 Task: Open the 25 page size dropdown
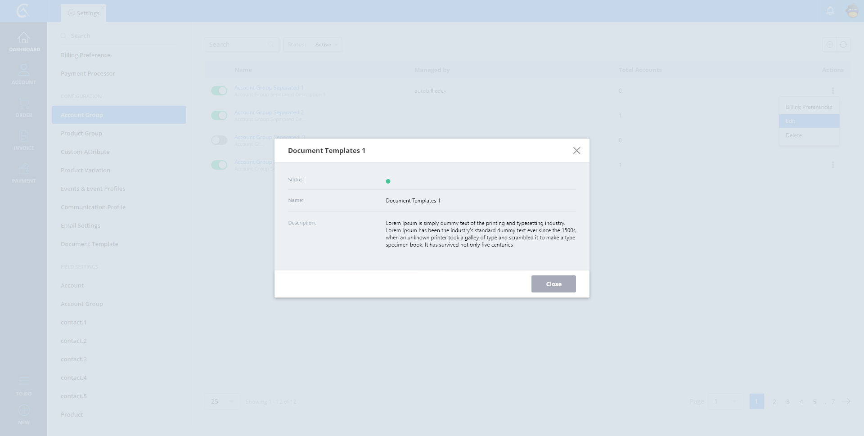[x=222, y=401]
